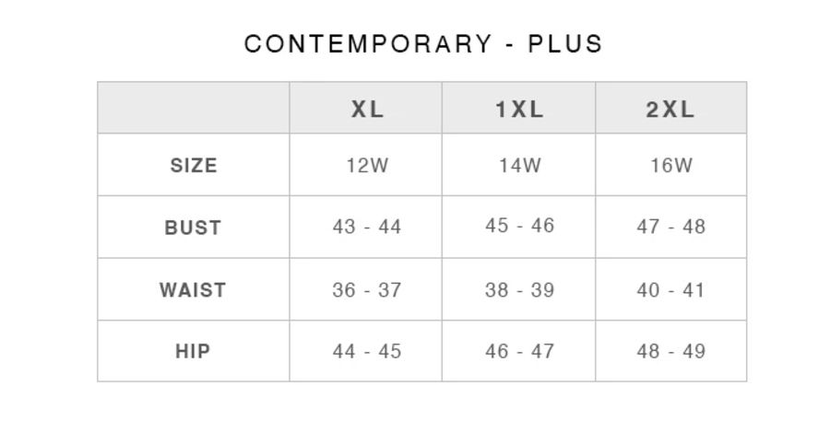
Task: Select the 2XL column header
Action: coord(670,110)
